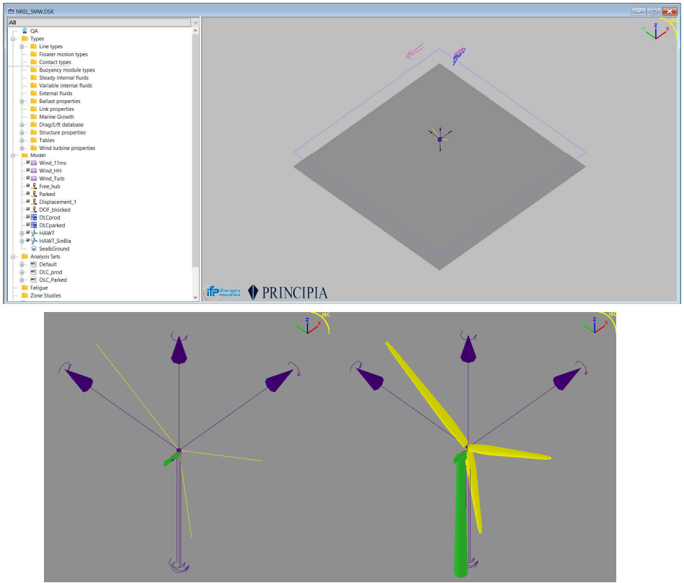Toggle the DLCparked checkbox
Screen dimensions: 684x583
point(27,225)
